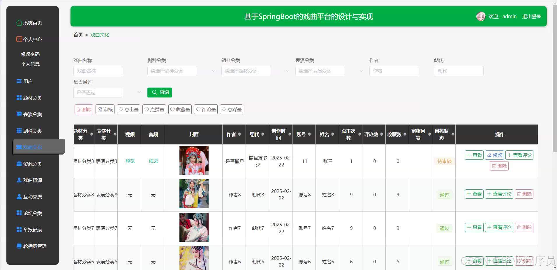Click the 资源分类 briefcase icon
557x270 pixels.
coord(19,164)
